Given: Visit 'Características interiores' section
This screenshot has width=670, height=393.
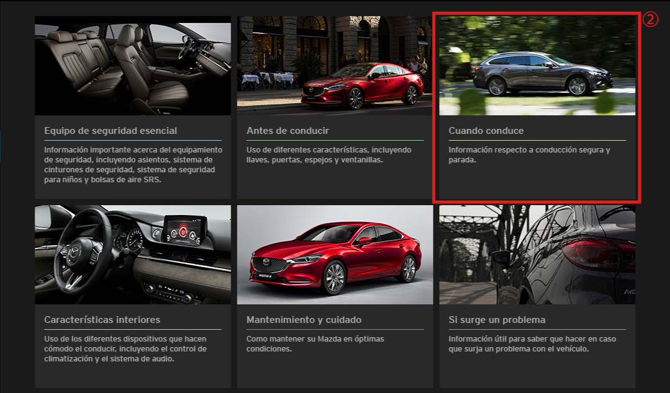Looking at the screenshot, I should 102,319.
